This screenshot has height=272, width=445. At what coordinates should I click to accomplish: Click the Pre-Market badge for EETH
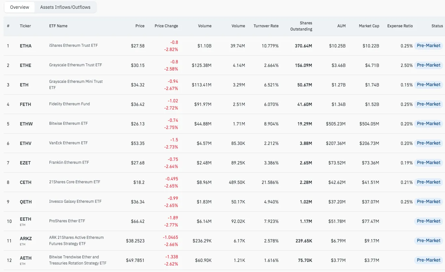[x=428, y=221]
